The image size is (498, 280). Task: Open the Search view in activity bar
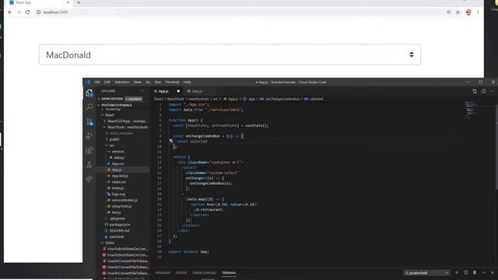point(89,107)
